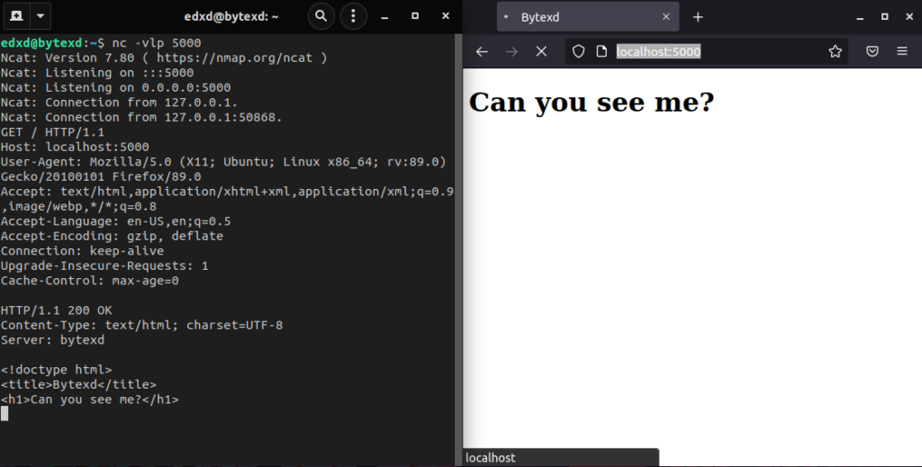
Task: Close the Bytexd browser tab
Action: coord(665,16)
